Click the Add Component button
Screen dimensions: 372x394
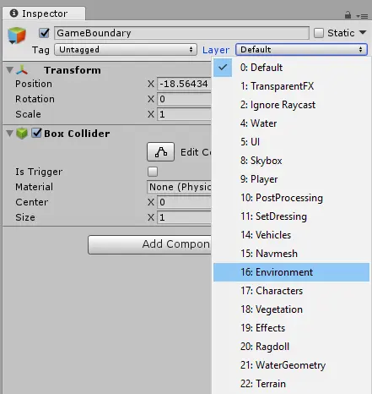(149, 244)
